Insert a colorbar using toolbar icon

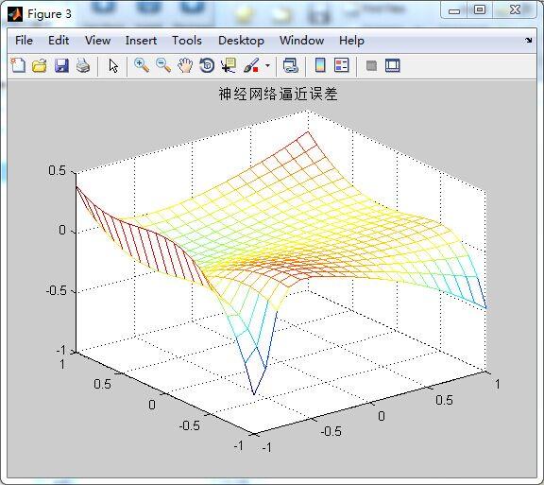[320, 65]
